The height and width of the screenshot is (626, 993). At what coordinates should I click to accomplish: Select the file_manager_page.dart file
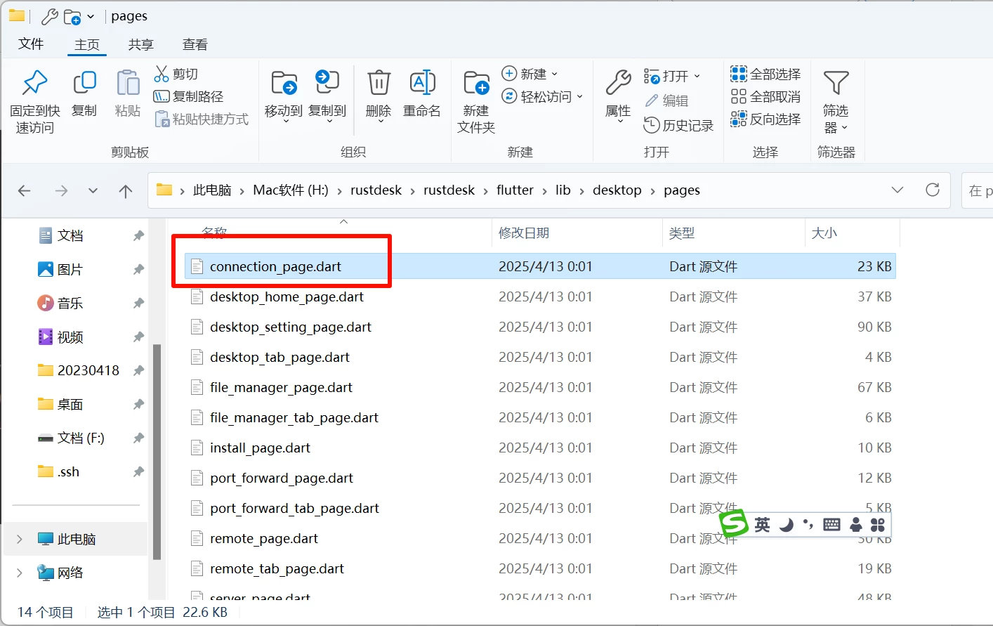281,387
